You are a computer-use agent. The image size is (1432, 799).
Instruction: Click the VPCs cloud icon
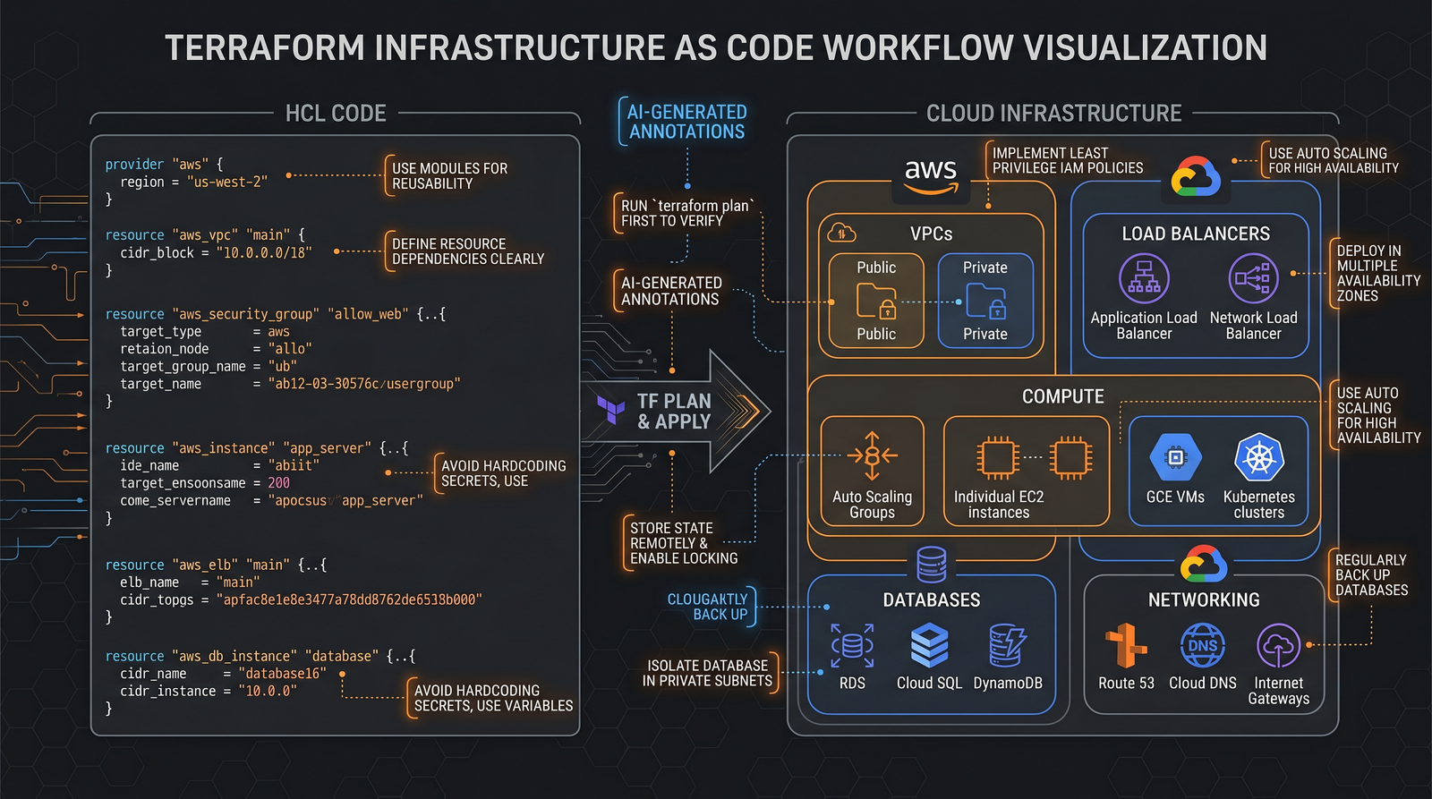pyautogui.click(x=841, y=233)
